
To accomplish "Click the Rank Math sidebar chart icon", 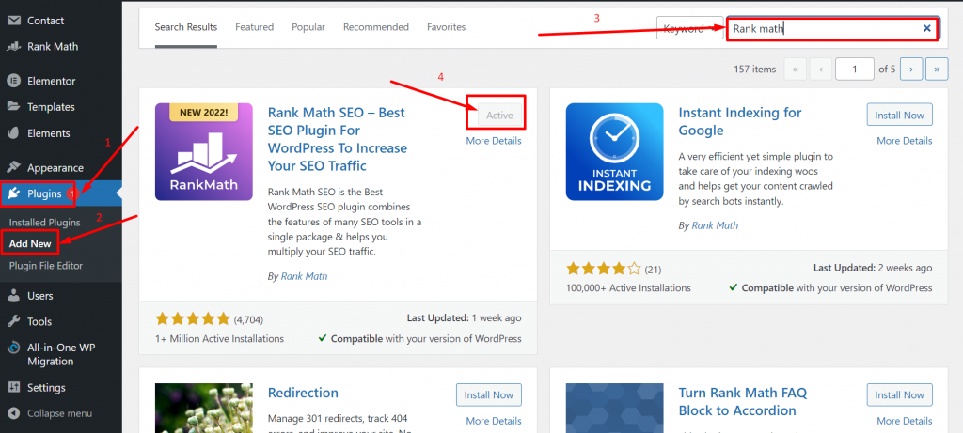I will click(x=13, y=47).
